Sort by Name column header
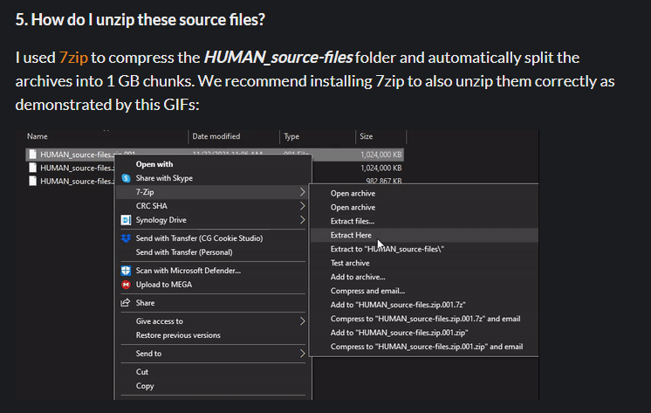Screen dimensions: 651x413 point(38,136)
